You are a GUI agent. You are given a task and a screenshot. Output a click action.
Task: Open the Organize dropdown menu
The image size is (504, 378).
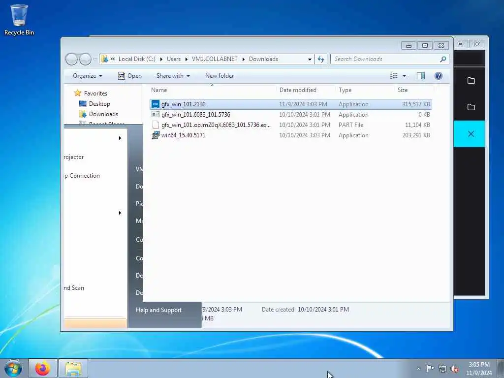(x=88, y=76)
